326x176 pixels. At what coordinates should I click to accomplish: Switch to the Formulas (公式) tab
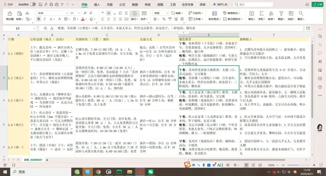coord(122,5)
